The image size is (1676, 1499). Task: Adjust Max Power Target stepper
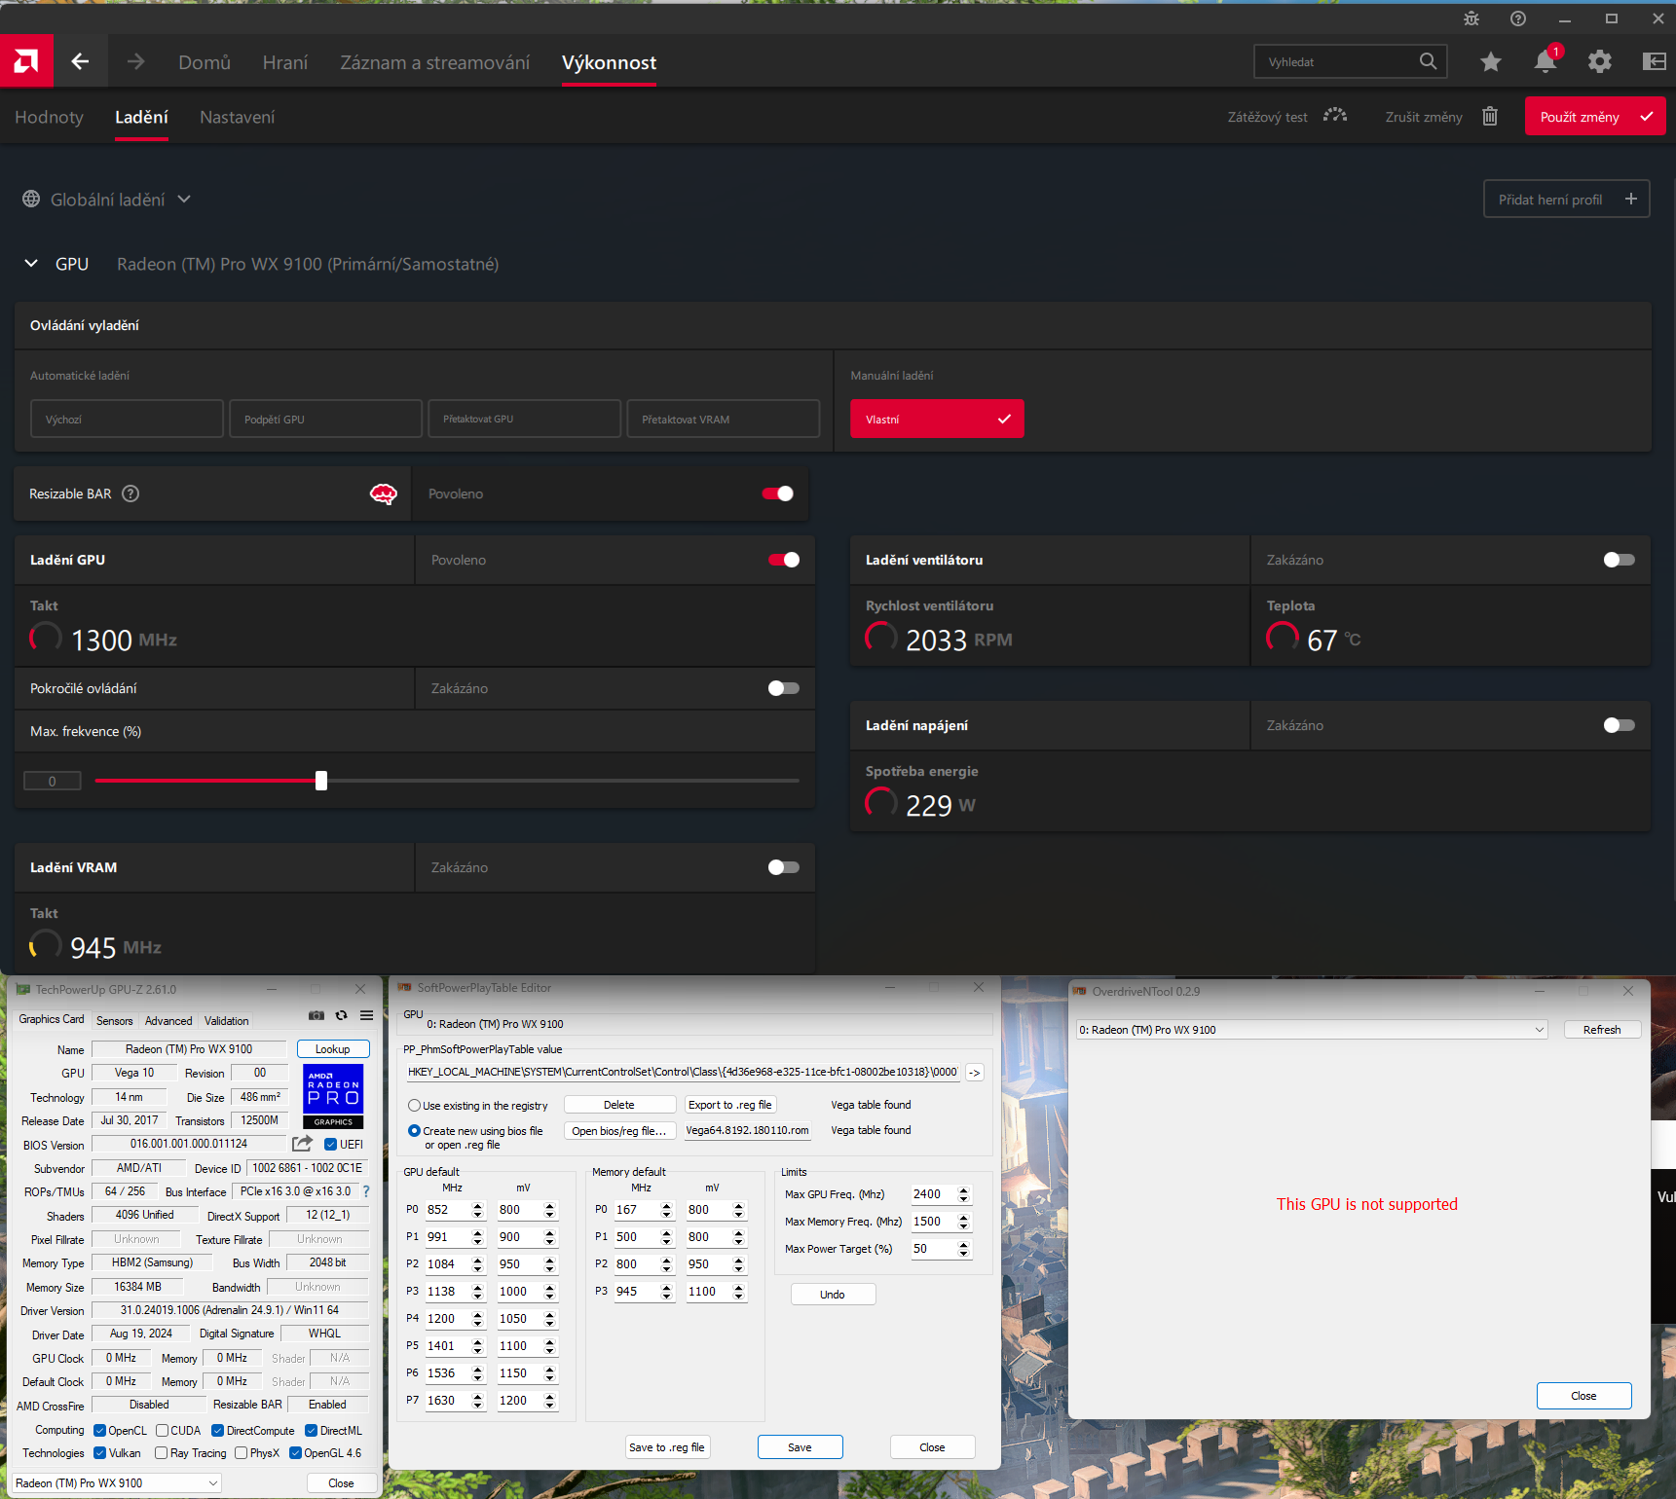click(963, 1249)
